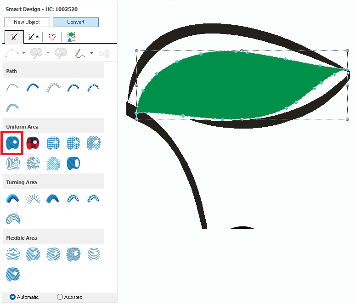This screenshot has width=355, height=304.
Task: Pick the contour spiral fill in Uniform Area
Action: pyautogui.click(x=12, y=163)
